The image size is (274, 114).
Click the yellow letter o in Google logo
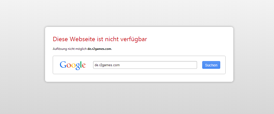[74, 66]
